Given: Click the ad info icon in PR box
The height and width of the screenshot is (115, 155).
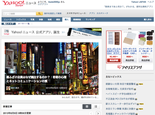Looking at the screenshot, I should pyautogui.click(x=153, y=31).
